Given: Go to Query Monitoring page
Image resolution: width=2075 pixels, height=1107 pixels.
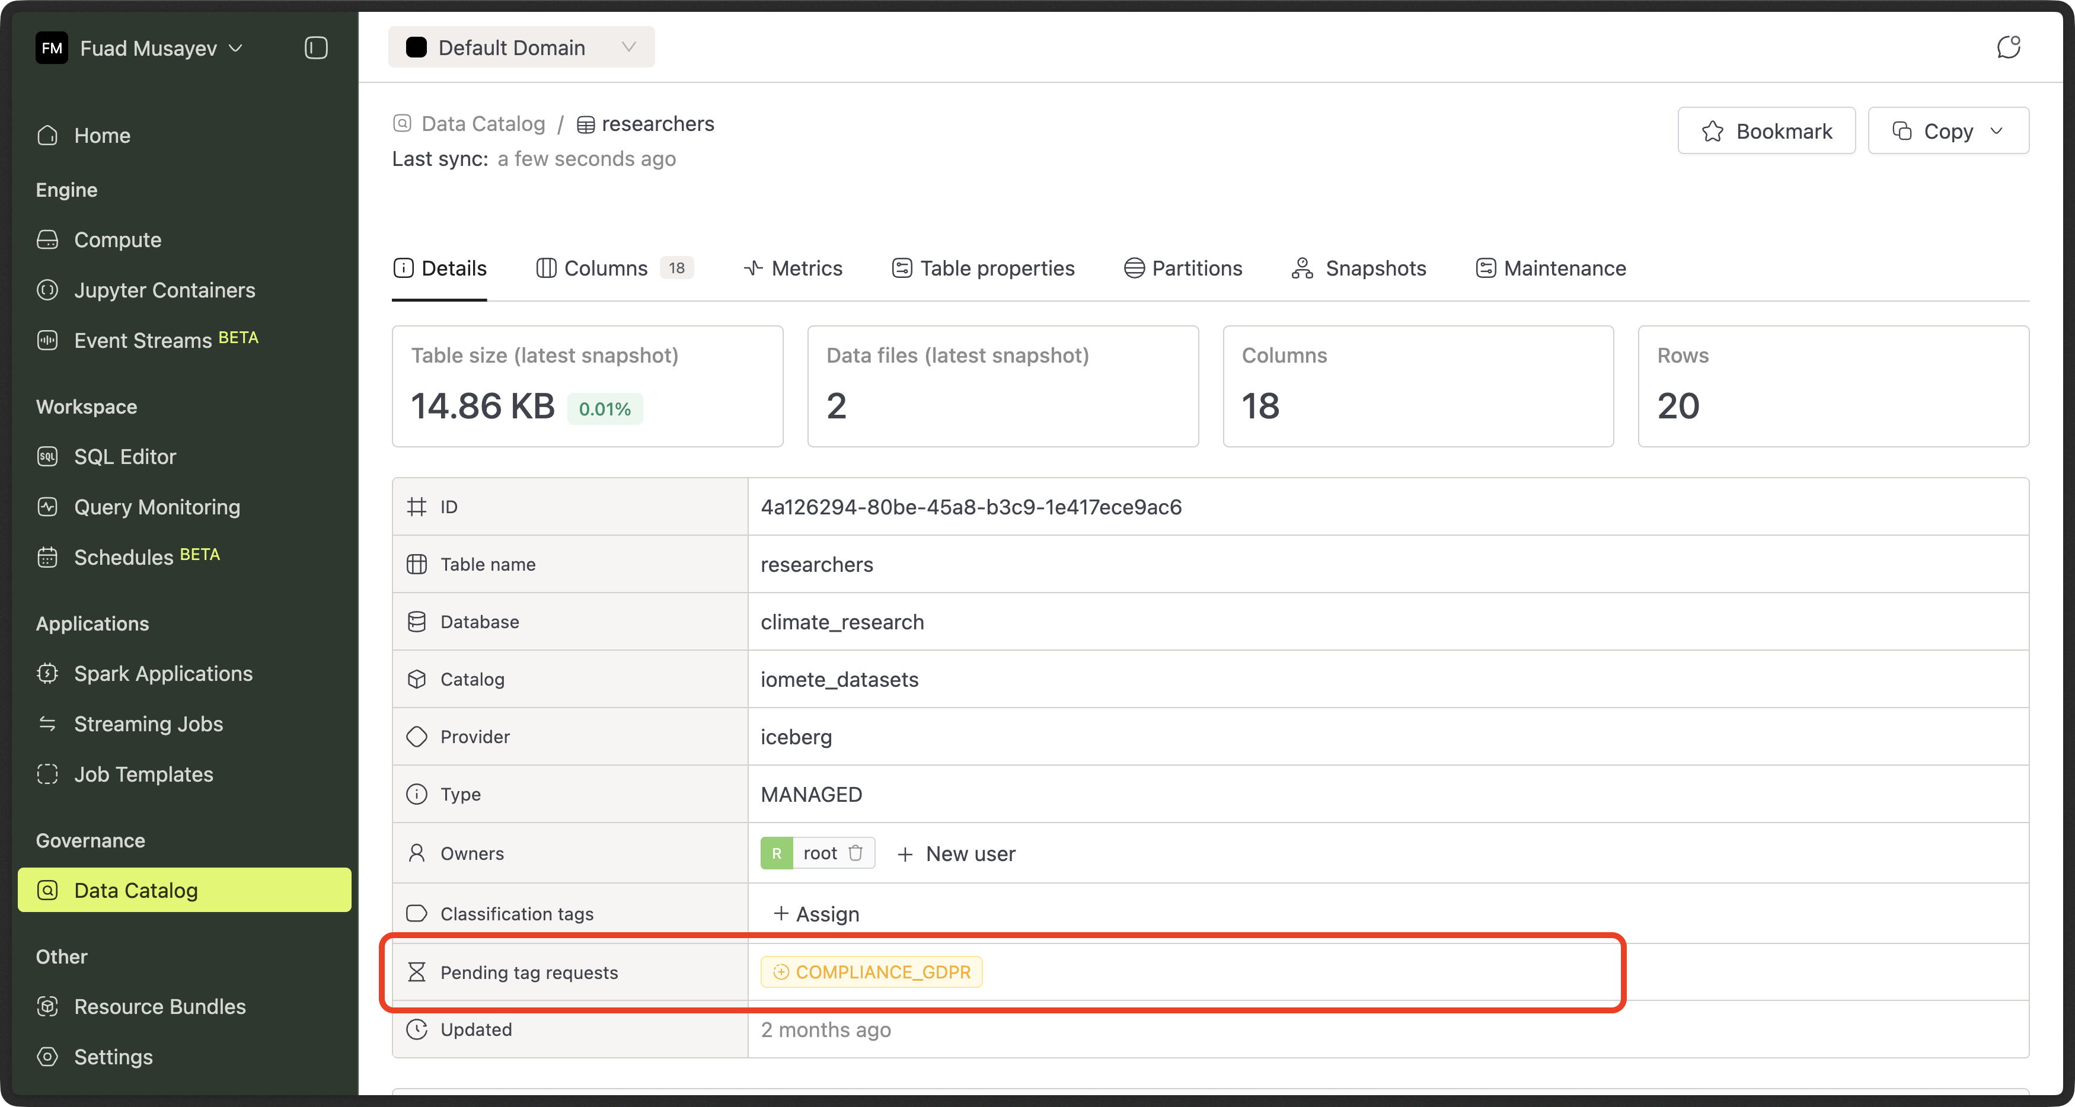Looking at the screenshot, I should coord(157,507).
